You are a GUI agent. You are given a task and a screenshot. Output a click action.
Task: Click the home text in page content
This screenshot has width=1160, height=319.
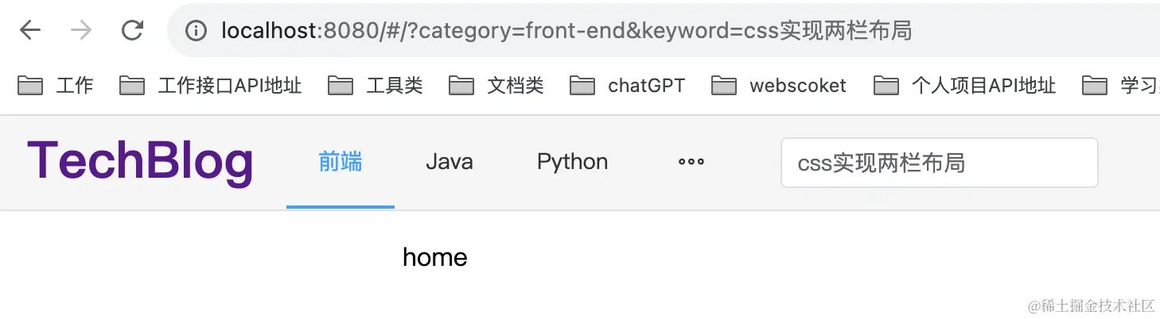point(435,257)
